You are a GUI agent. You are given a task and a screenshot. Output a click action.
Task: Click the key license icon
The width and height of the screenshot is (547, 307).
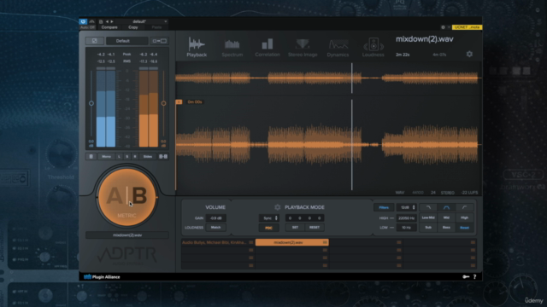coord(466,276)
